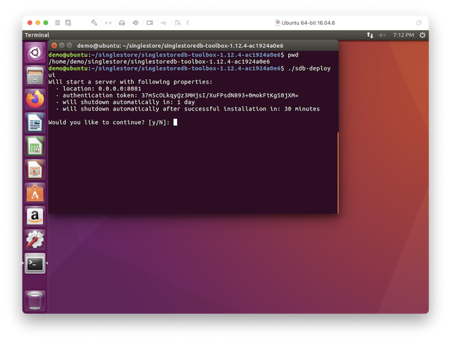Image resolution: width=451 pixels, height=343 pixels.
Task: Open LibreOffice Impress from launcher
Action: 35,170
